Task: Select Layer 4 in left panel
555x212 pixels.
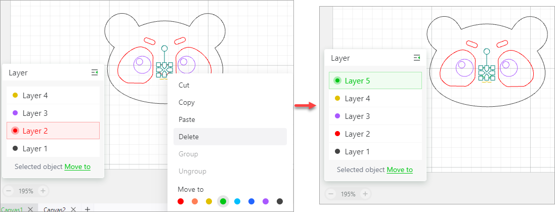Action: [x=53, y=95]
